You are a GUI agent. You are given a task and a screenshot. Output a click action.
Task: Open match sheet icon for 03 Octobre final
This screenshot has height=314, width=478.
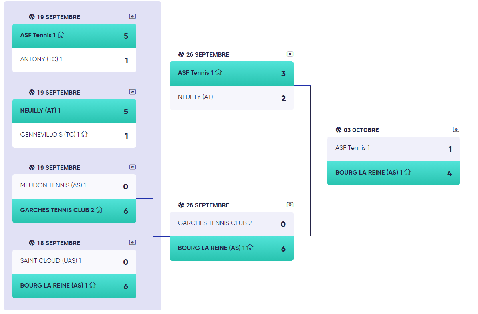[456, 129]
